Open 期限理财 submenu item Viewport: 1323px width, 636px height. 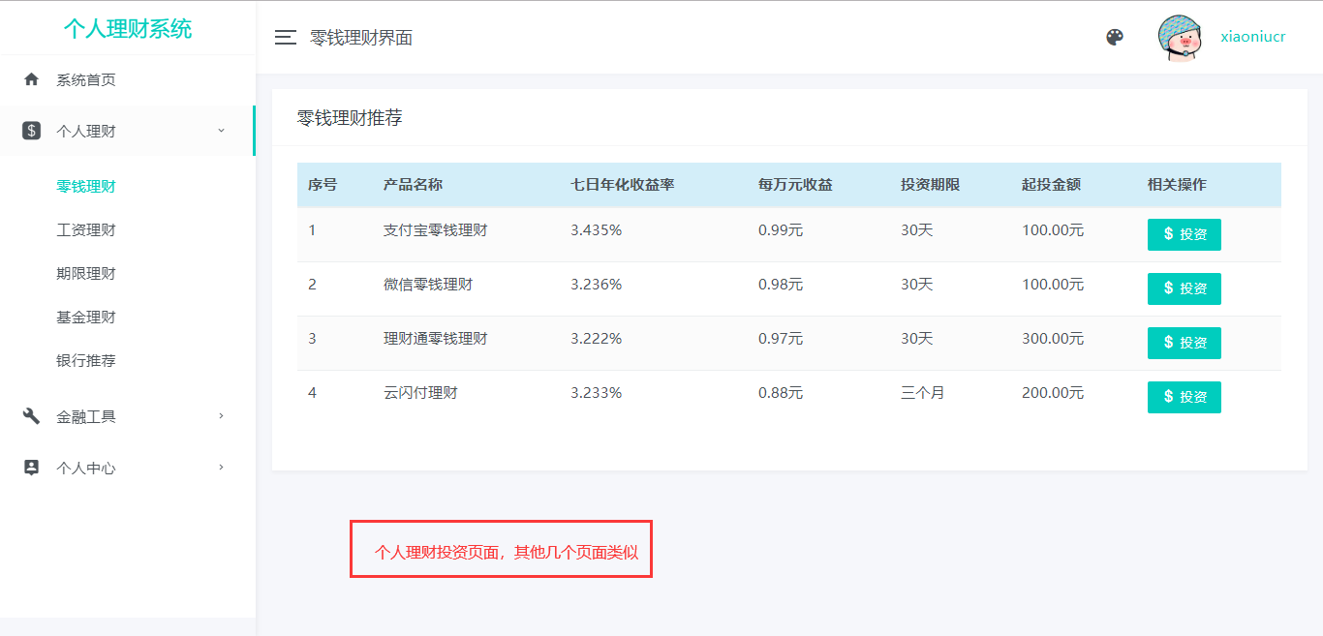click(x=86, y=274)
